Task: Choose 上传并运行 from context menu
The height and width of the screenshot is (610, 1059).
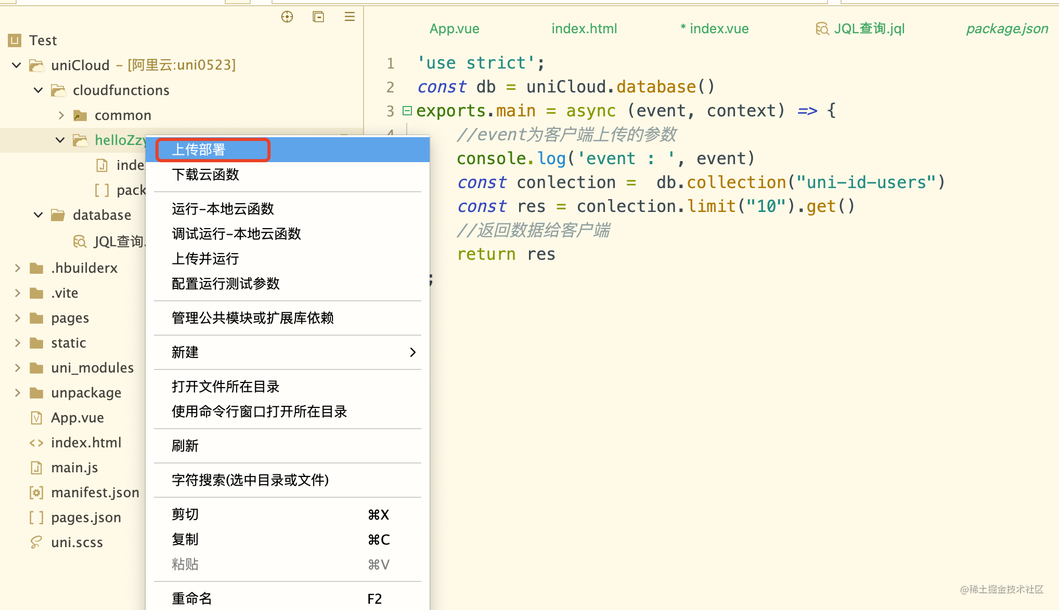Action: (288, 259)
